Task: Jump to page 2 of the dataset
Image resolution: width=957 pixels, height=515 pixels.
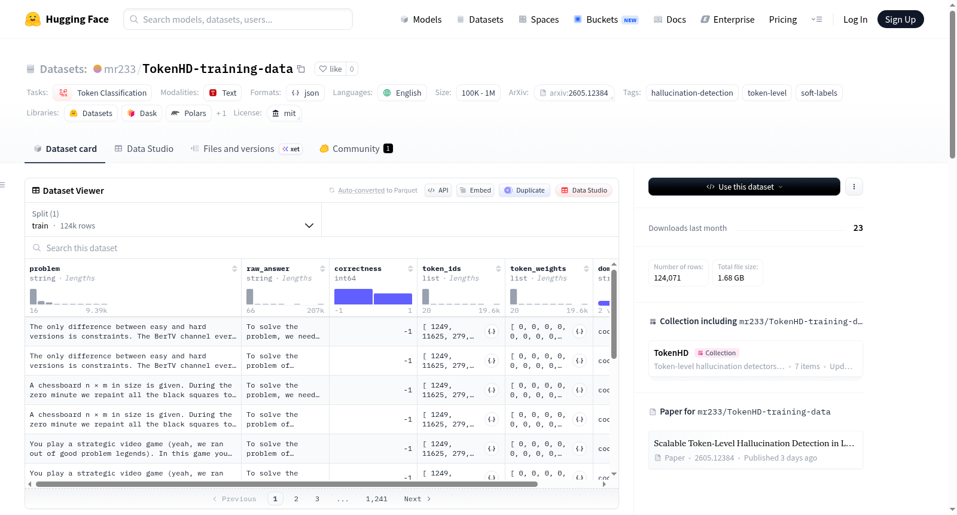Action: pos(296,499)
